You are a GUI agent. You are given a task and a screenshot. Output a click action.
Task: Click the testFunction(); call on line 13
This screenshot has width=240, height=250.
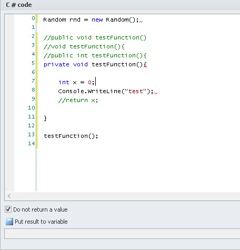(x=71, y=136)
